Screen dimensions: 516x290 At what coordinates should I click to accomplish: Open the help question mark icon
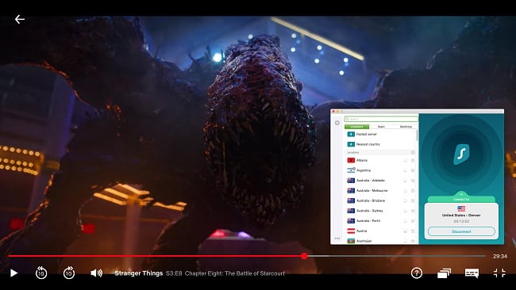(x=417, y=273)
